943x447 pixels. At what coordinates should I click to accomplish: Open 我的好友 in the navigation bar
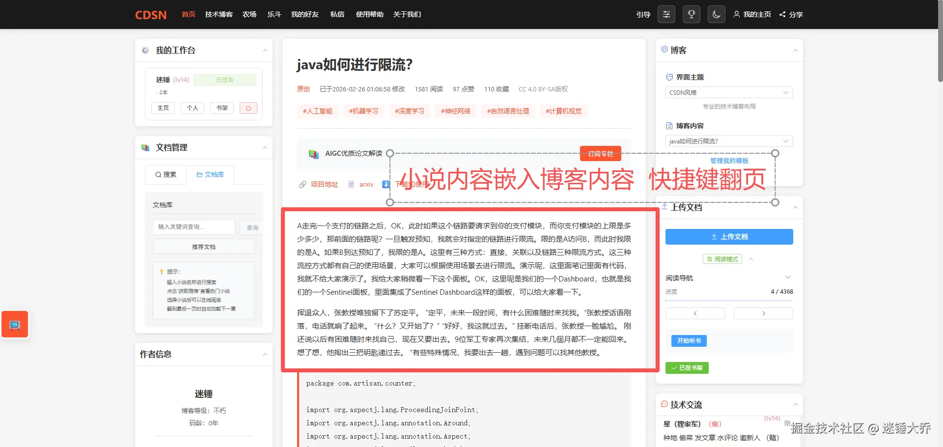coord(305,14)
